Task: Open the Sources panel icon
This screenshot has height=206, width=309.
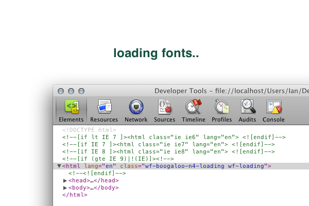Action: (165, 107)
